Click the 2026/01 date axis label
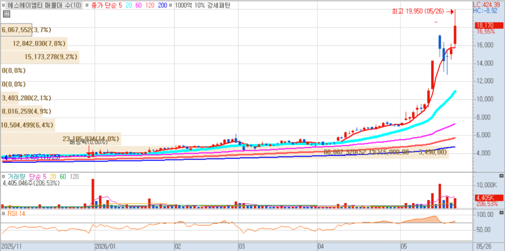Screen dimensions: 505x251 pos(106,246)
